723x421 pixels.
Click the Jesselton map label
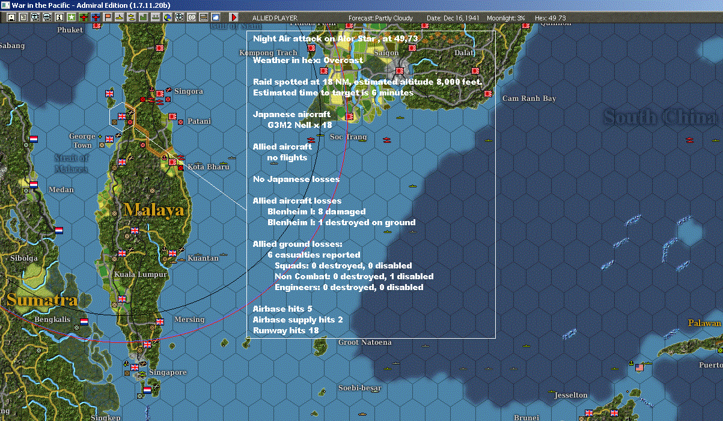point(571,395)
